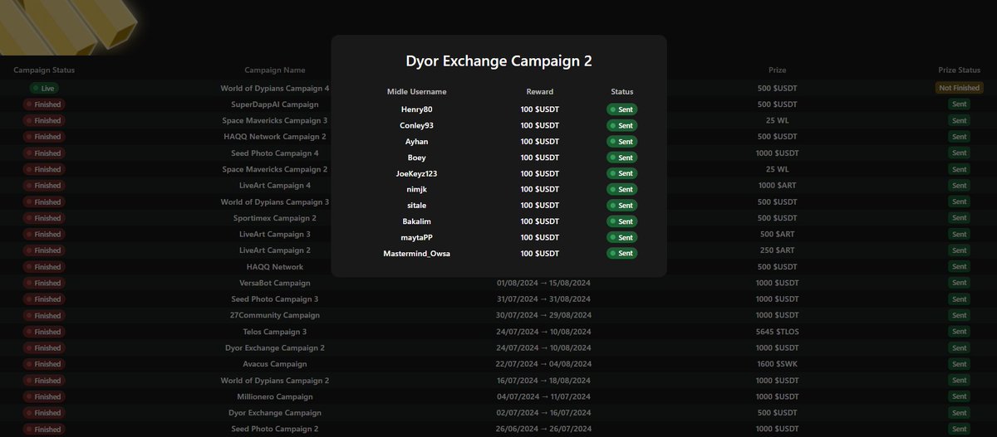Click the Prize column header

coord(778,70)
